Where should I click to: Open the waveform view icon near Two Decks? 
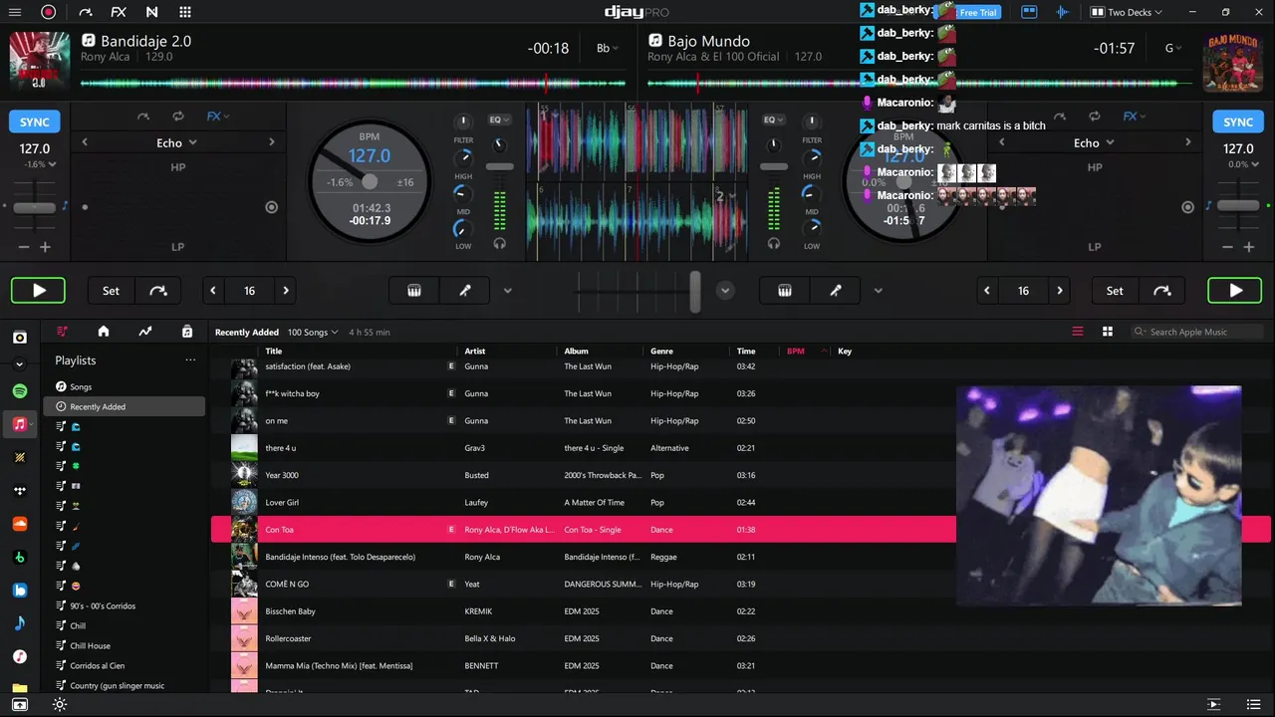[1063, 12]
